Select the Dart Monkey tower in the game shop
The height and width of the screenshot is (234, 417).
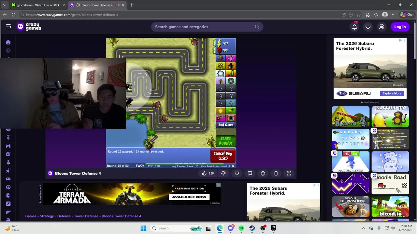click(221, 58)
